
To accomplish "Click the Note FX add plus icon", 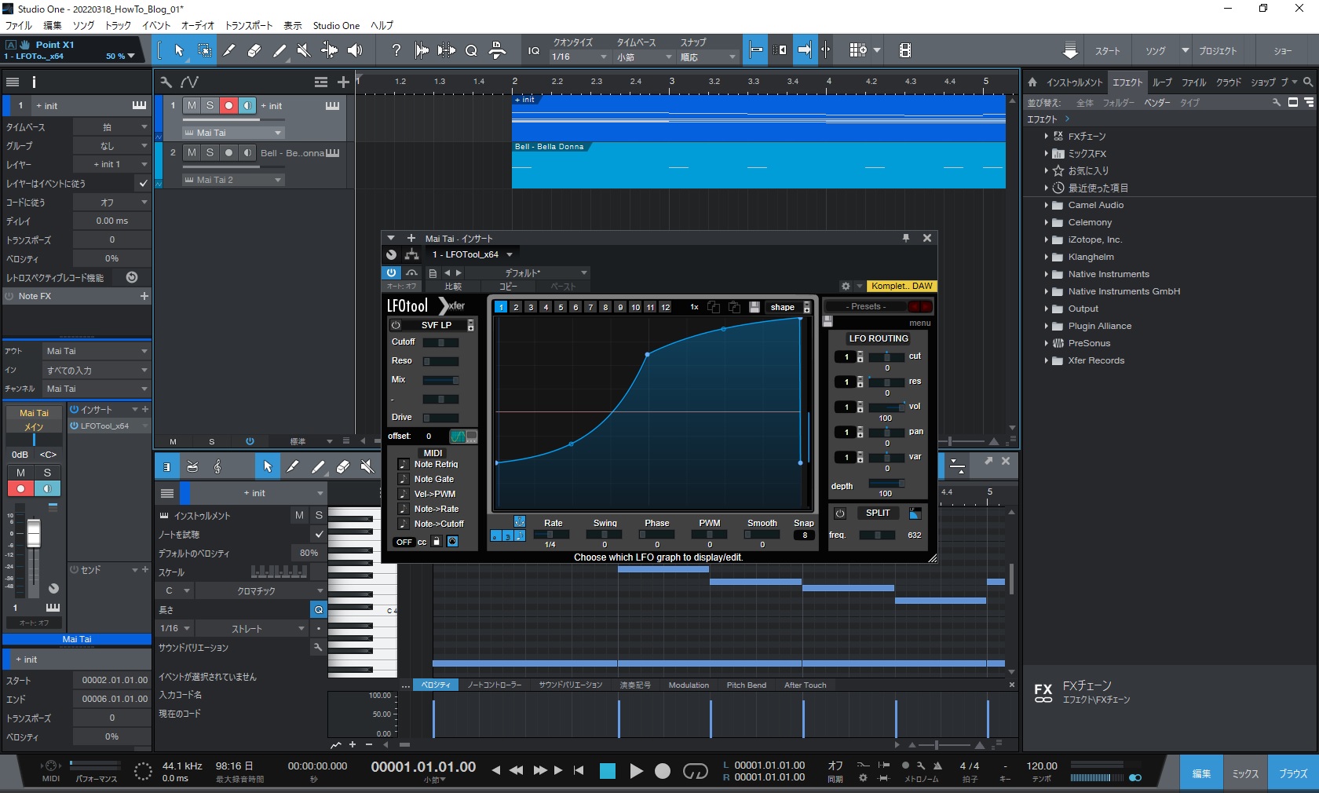I will (x=144, y=296).
